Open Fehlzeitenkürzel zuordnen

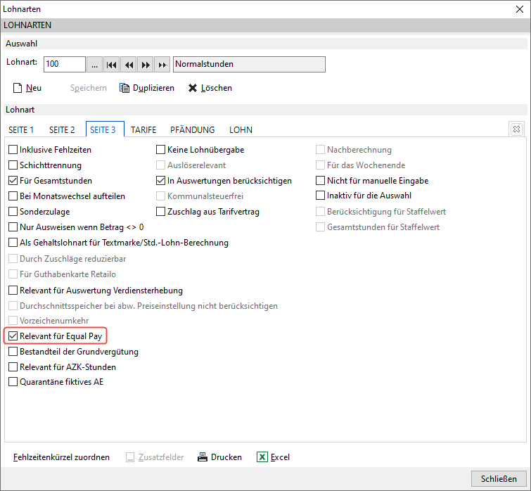coord(61,457)
